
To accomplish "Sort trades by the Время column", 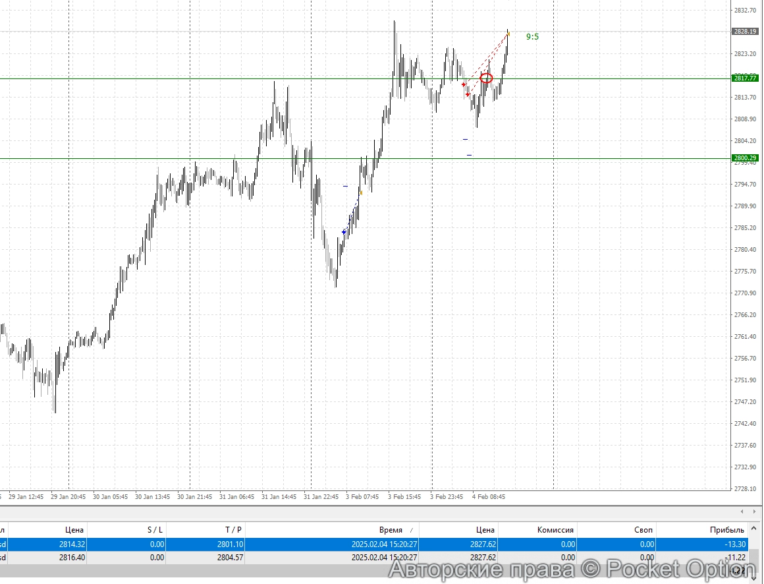I will coord(391,530).
